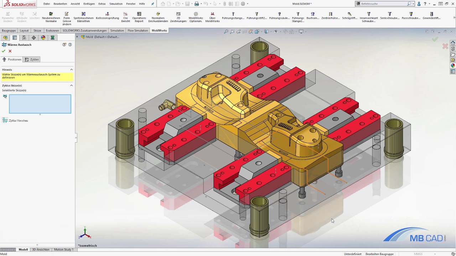Open the DisplayManager color ball icon
The width and height of the screenshot is (456, 256).
(43, 38)
